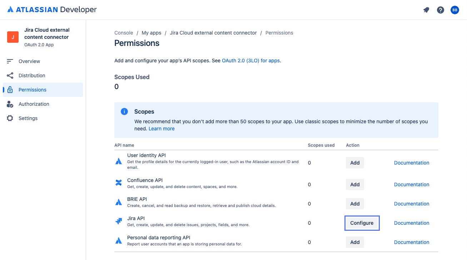Screen dimensions: 467x260
Task: Add the Personal data reporting API
Action: (355, 242)
